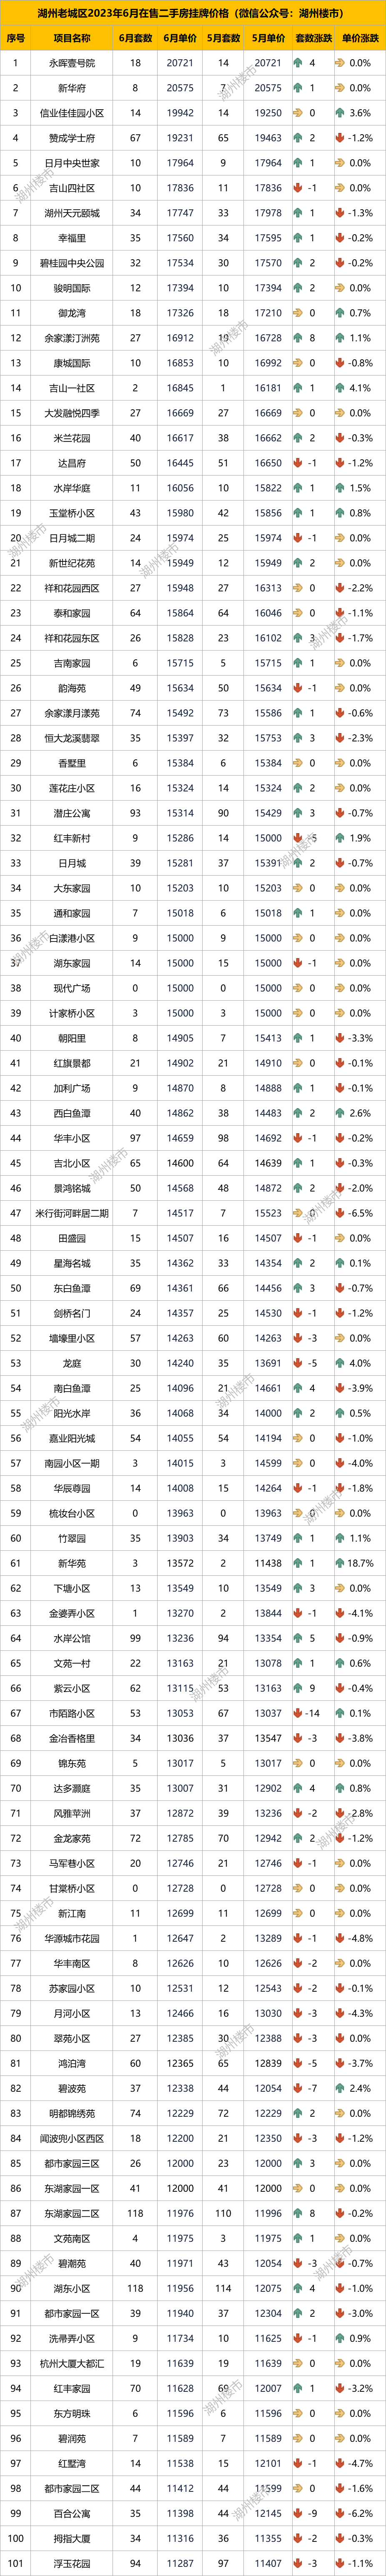Click the down arrow in 达昌府 套数涨跌 cell

298,463
